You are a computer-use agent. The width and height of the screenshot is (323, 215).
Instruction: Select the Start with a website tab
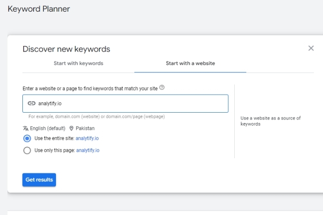[190, 63]
